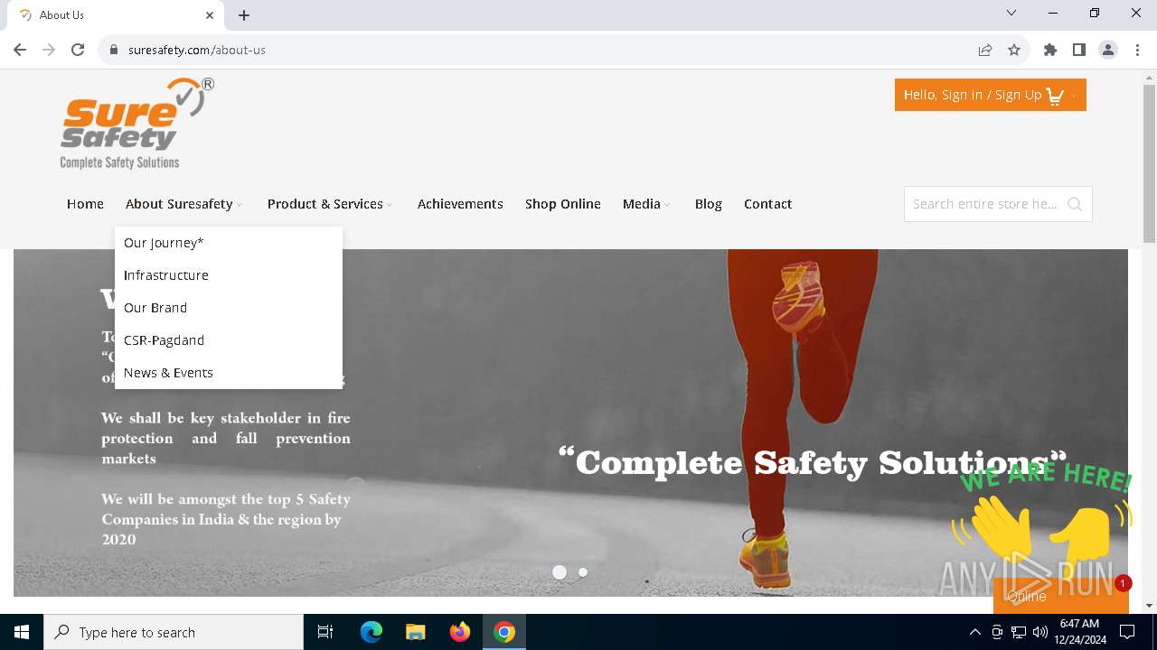Open taskbar clock and date
The image size is (1157, 650).
pyautogui.click(x=1079, y=632)
